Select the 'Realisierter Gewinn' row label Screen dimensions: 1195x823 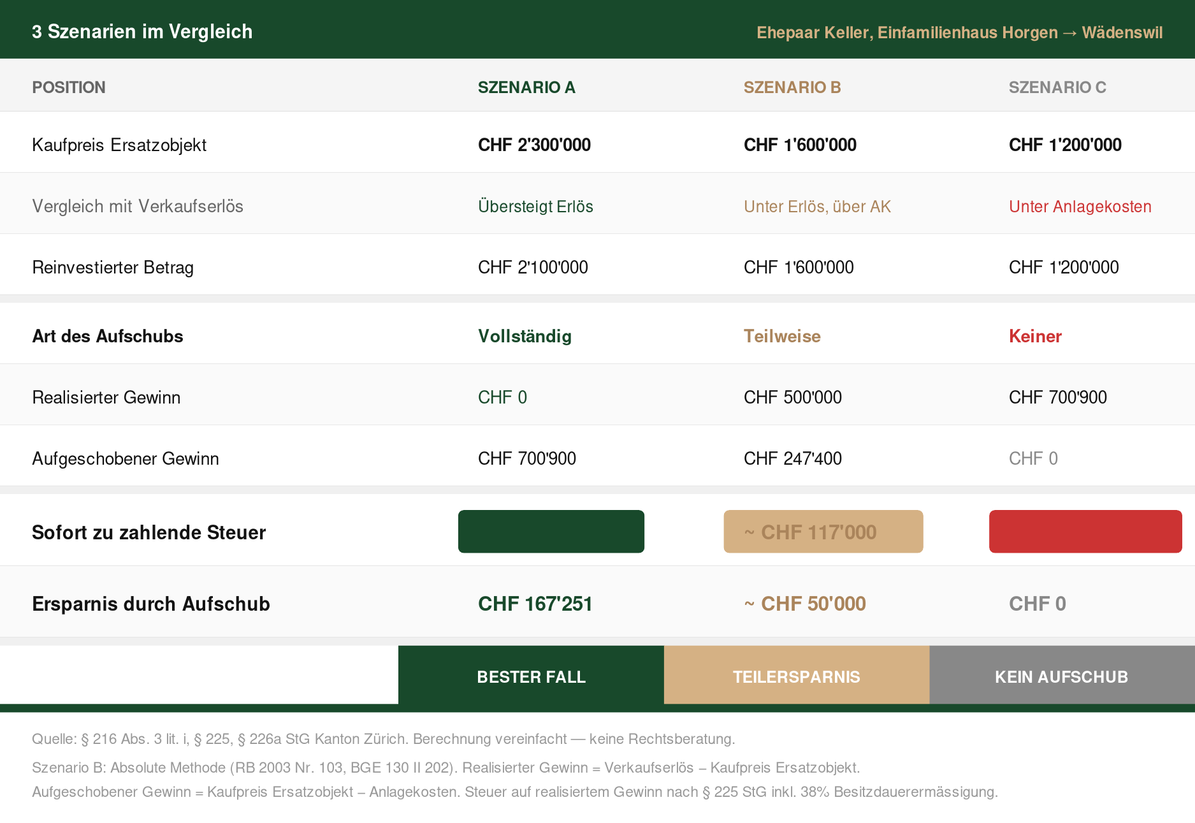pyautogui.click(x=106, y=397)
